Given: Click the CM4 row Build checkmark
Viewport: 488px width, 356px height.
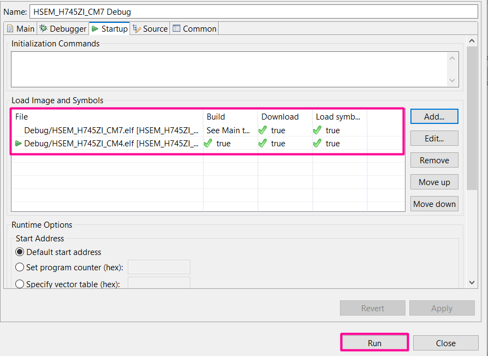Looking at the screenshot, I should tap(208, 143).
